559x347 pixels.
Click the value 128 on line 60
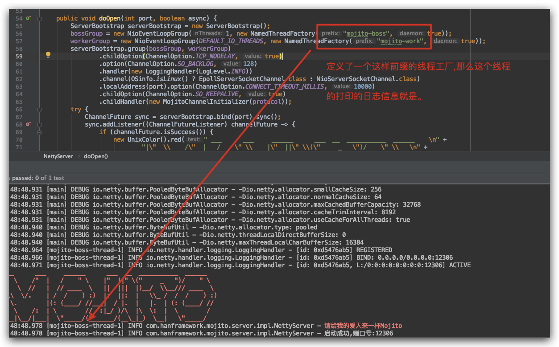(x=248, y=64)
